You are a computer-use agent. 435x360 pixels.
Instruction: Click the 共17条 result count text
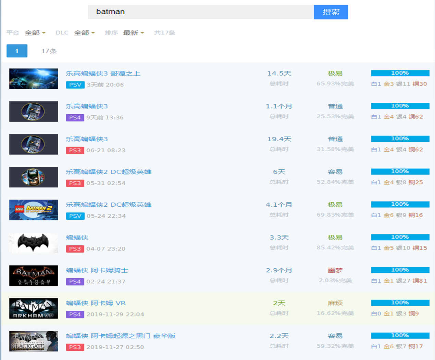pos(165,33)
